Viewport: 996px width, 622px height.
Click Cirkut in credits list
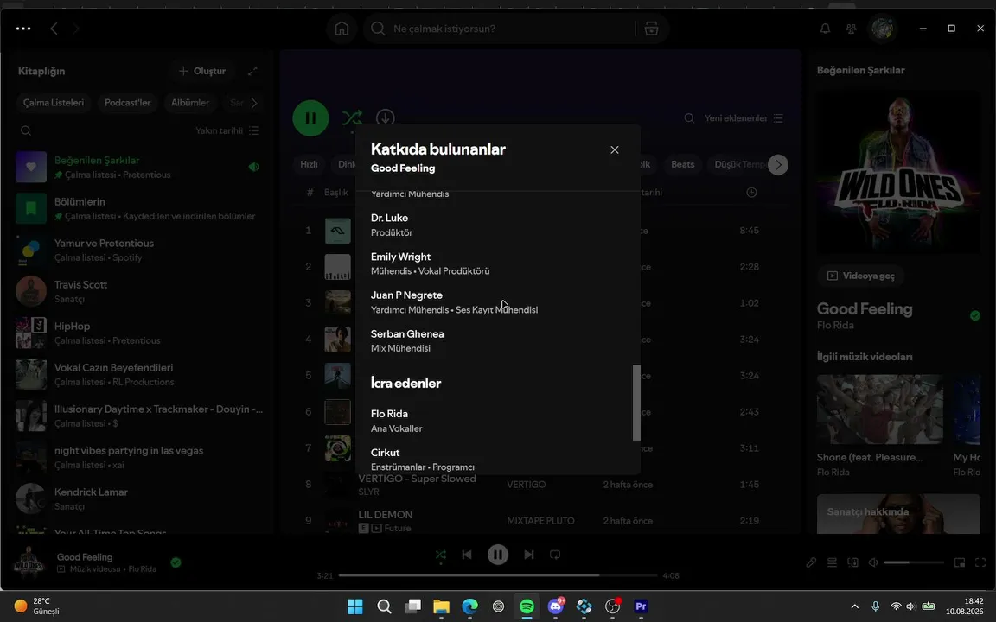(x=385, y=453)
